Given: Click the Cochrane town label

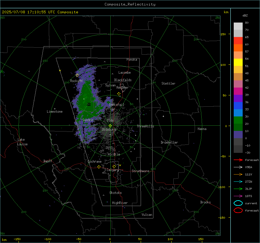Looking at the screenshot, I should pos(94,162).
